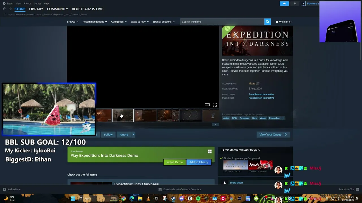Open the Help menu
This screenshot has height=203, width=362.
coord(46,4)
